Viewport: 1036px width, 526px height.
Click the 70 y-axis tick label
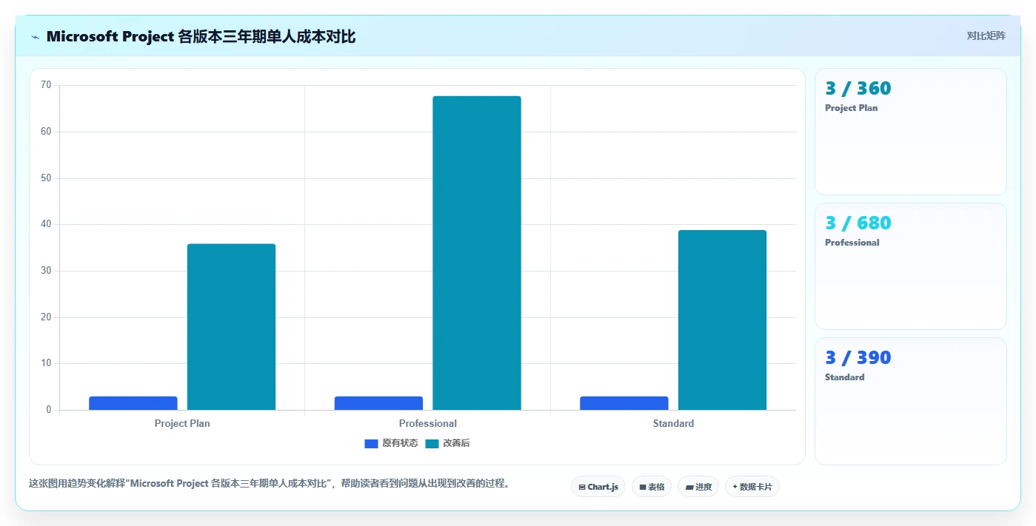tap(46, 85)
